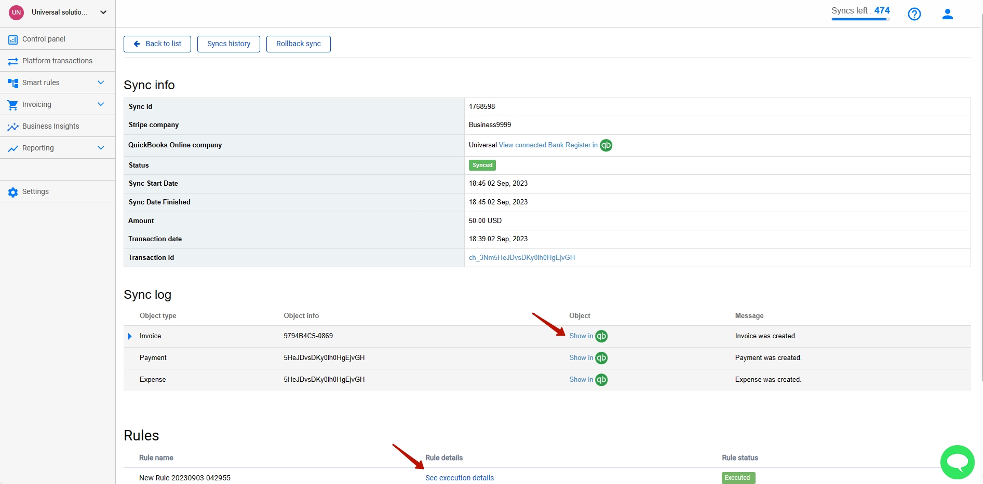Expand the Invoice row in Sync log
This screenshot has height=484, width=983.
pos(130,336)
